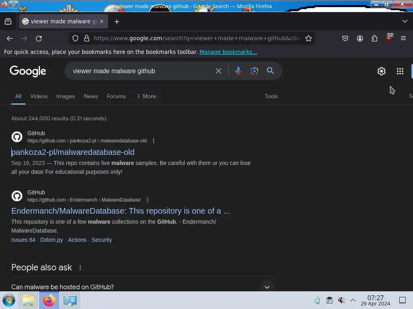Open Firefox application hamburger menu

pos(403,38)
